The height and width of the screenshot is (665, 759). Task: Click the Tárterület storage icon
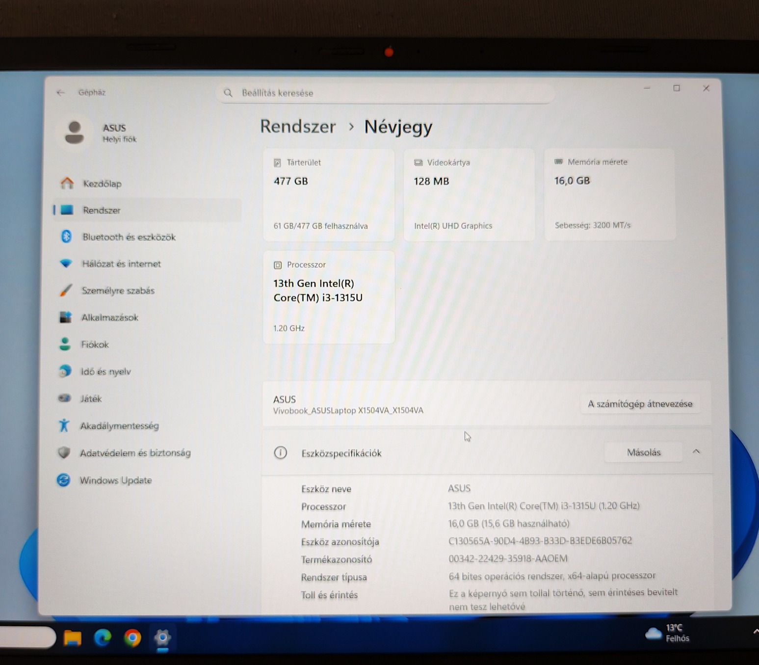pyautogui.click(x=277, y=162)
